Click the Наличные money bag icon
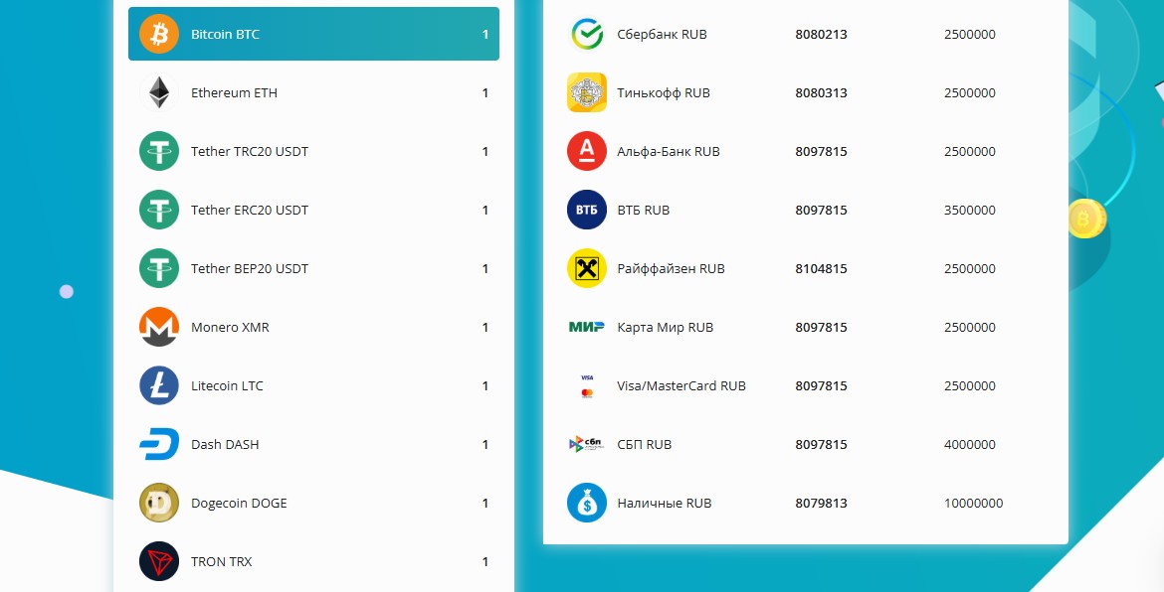Viewport: 1164px width, 592px height. point(586,503)
